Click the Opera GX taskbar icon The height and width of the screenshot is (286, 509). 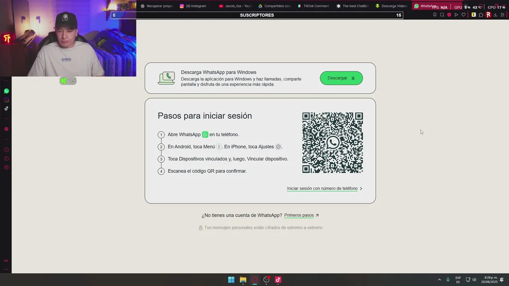tap(255, 280)
